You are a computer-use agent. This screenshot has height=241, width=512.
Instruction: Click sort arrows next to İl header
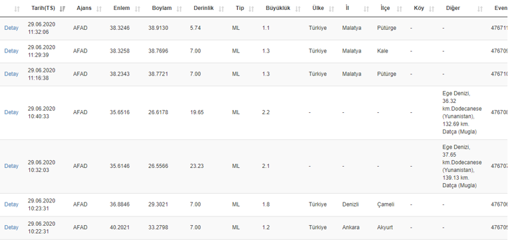(366, 9)
